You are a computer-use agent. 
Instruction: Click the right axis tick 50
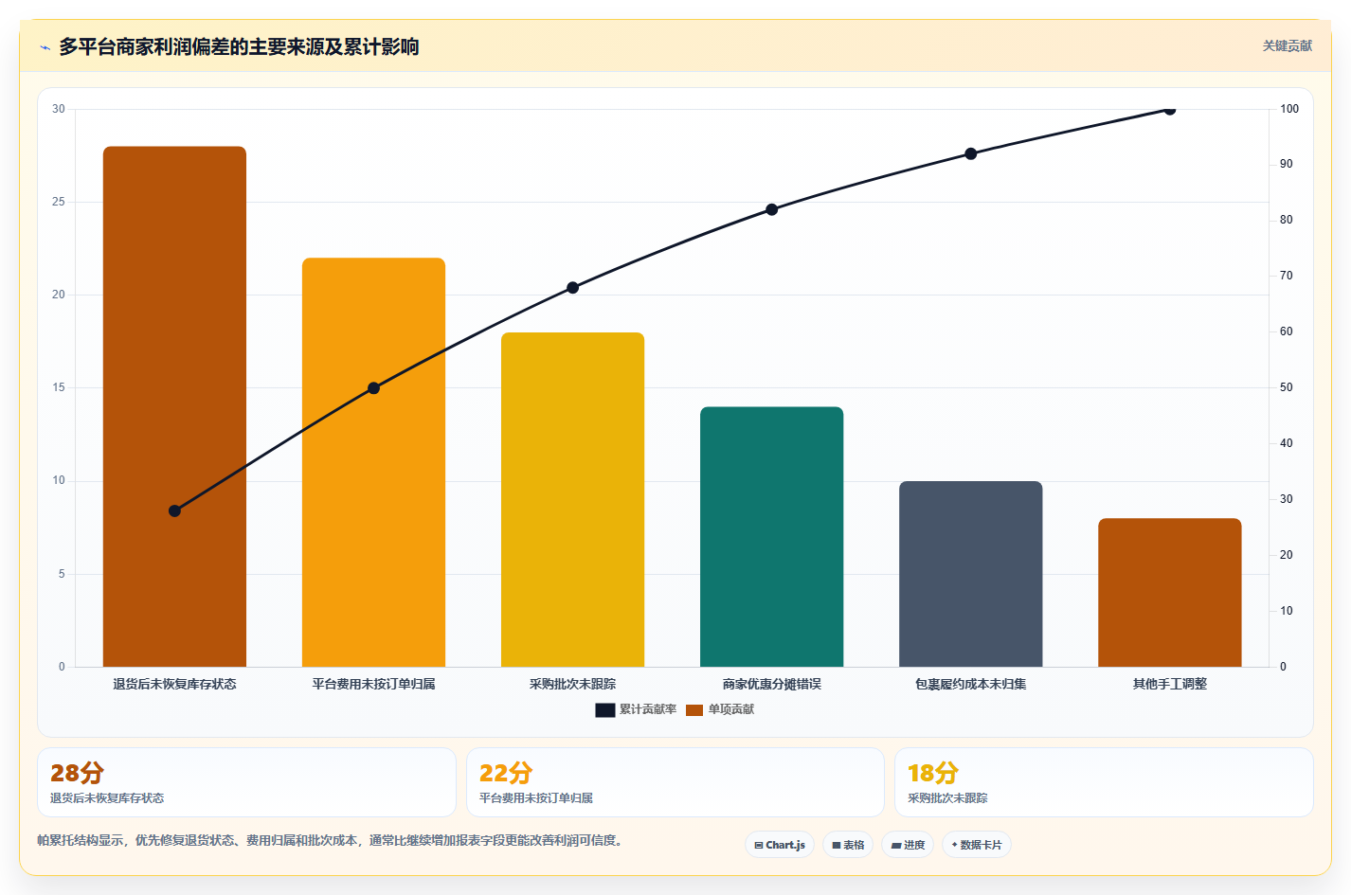tap(1286, 387)
